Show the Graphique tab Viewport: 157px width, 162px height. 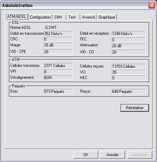[107, 17]
